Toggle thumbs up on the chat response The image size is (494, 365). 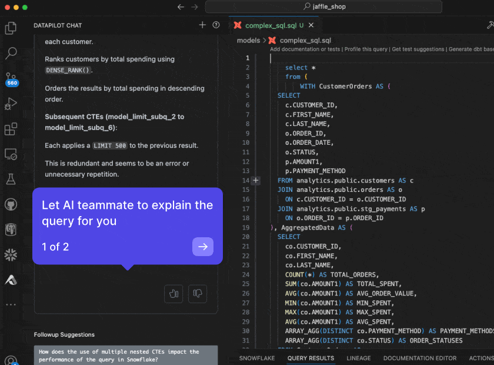point(173,294)
